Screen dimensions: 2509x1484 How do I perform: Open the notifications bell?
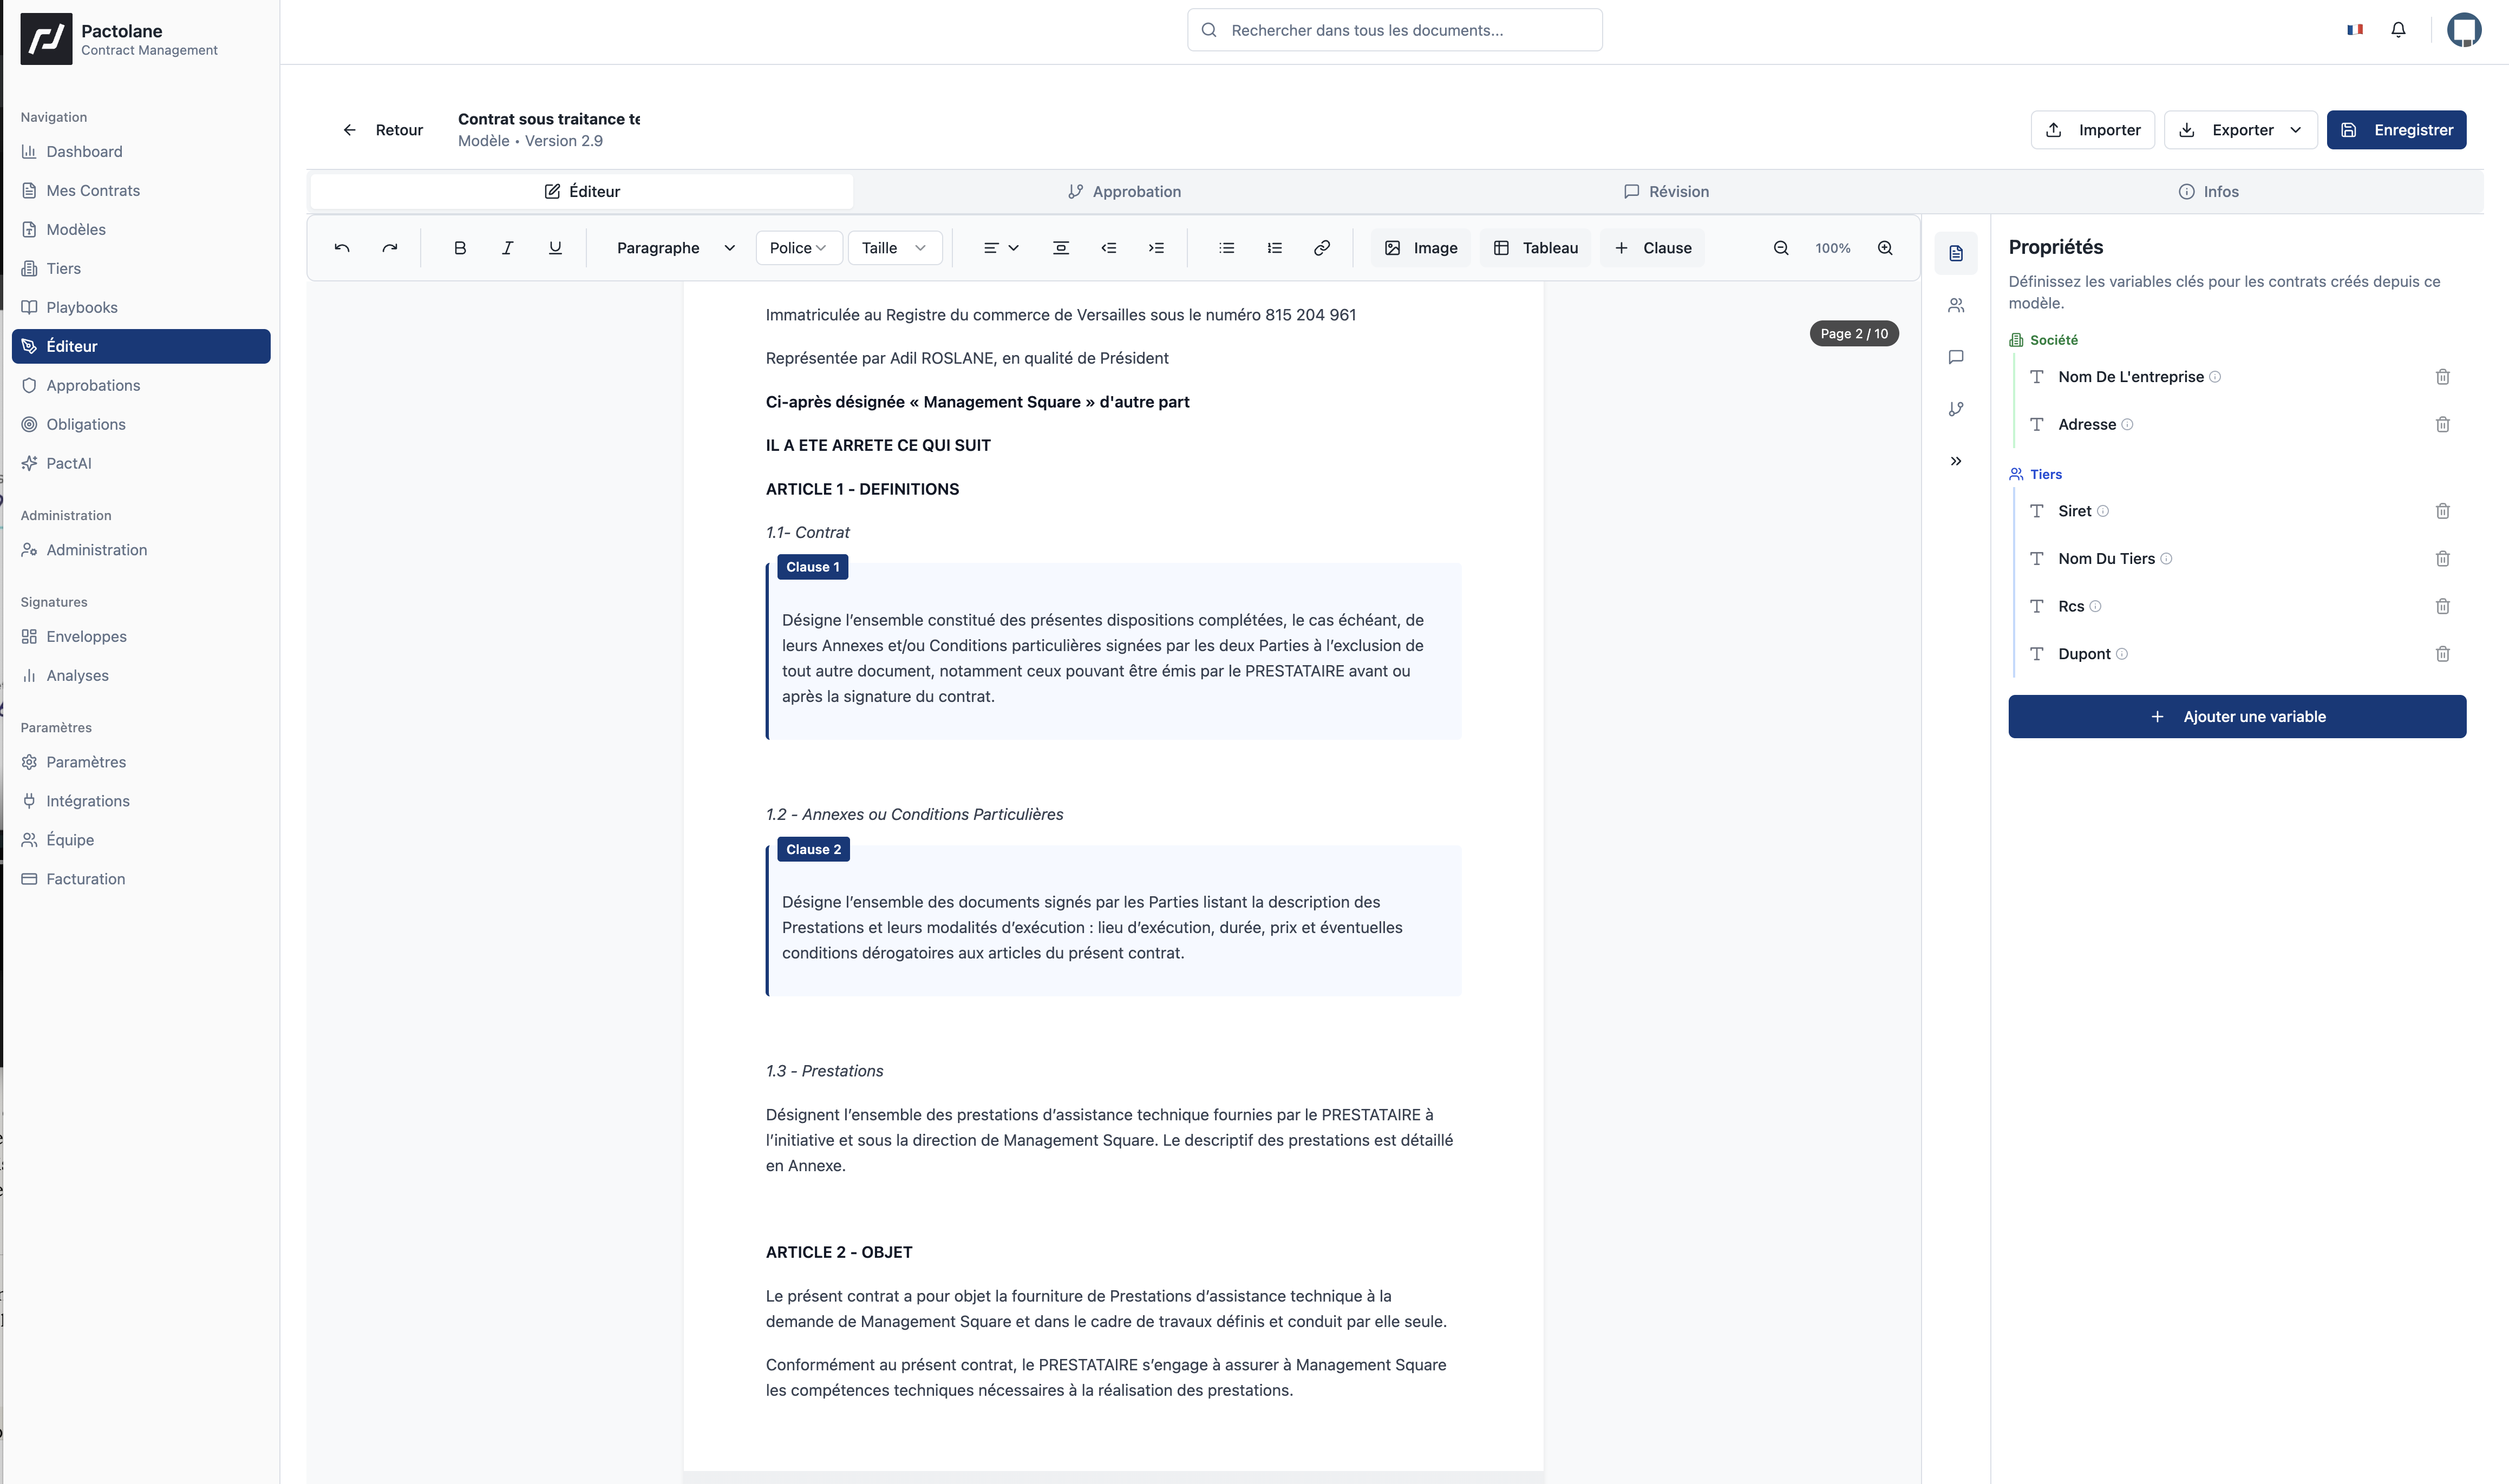(2399, 30)
